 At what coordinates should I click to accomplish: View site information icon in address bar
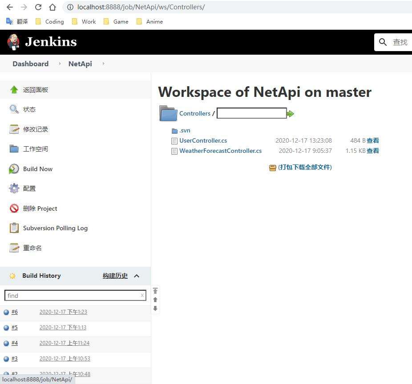point(70,7)
